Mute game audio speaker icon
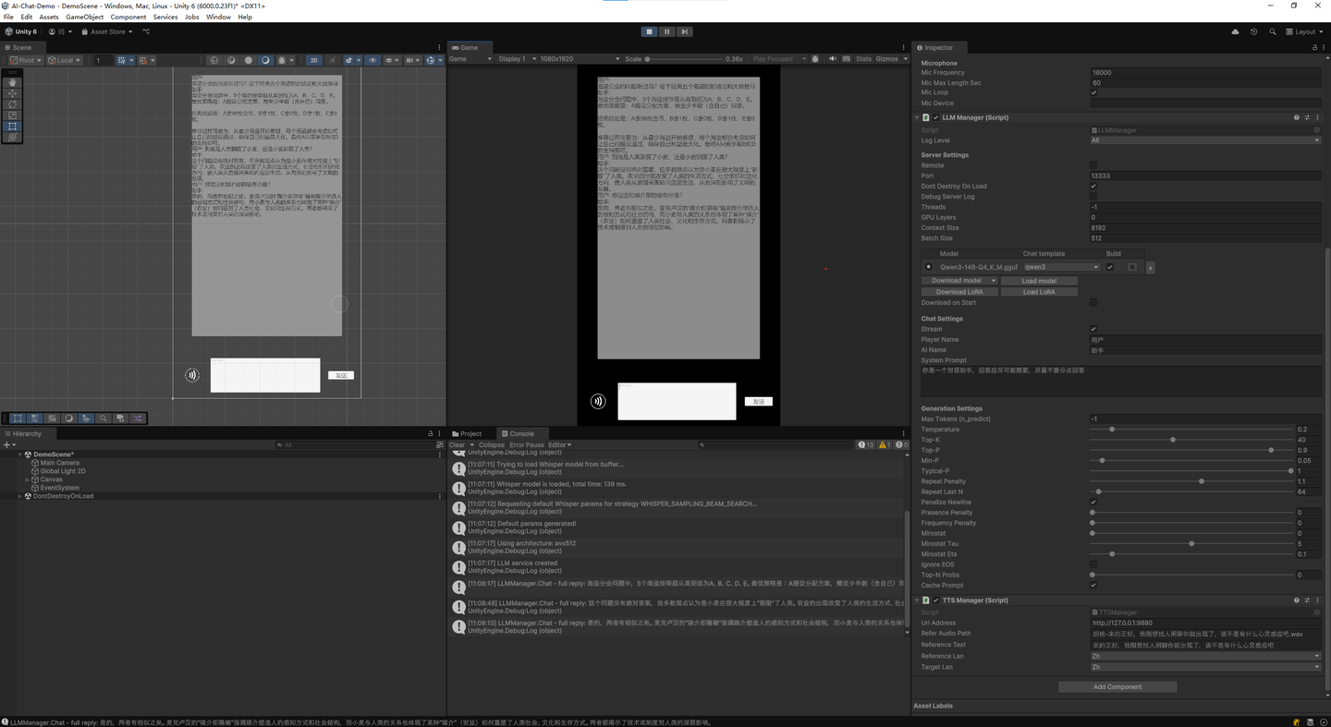 coord(832,59)
